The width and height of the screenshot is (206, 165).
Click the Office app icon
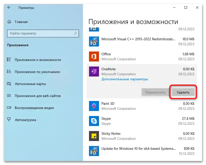point(94,56)
